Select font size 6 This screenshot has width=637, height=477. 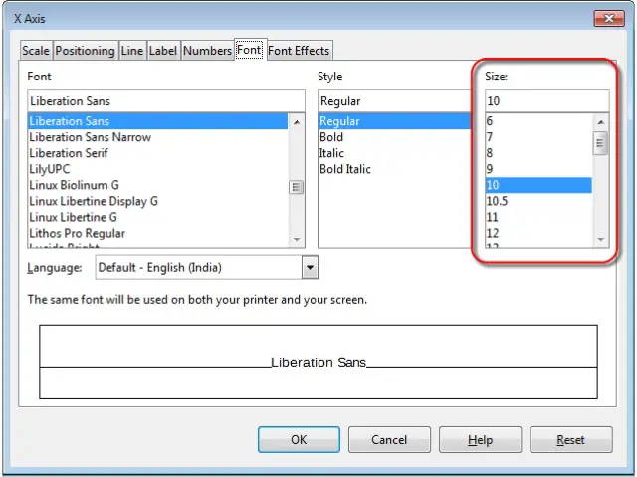538,121
